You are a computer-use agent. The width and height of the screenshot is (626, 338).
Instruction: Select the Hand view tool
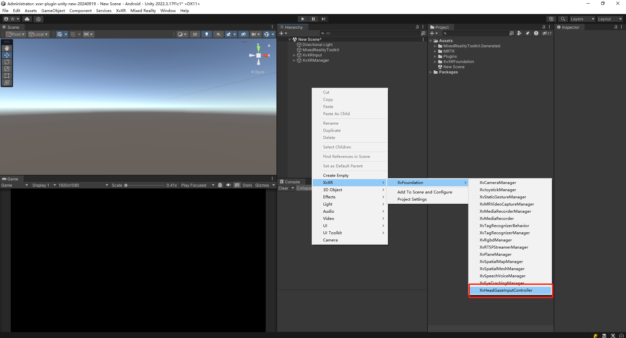point(7,48)
